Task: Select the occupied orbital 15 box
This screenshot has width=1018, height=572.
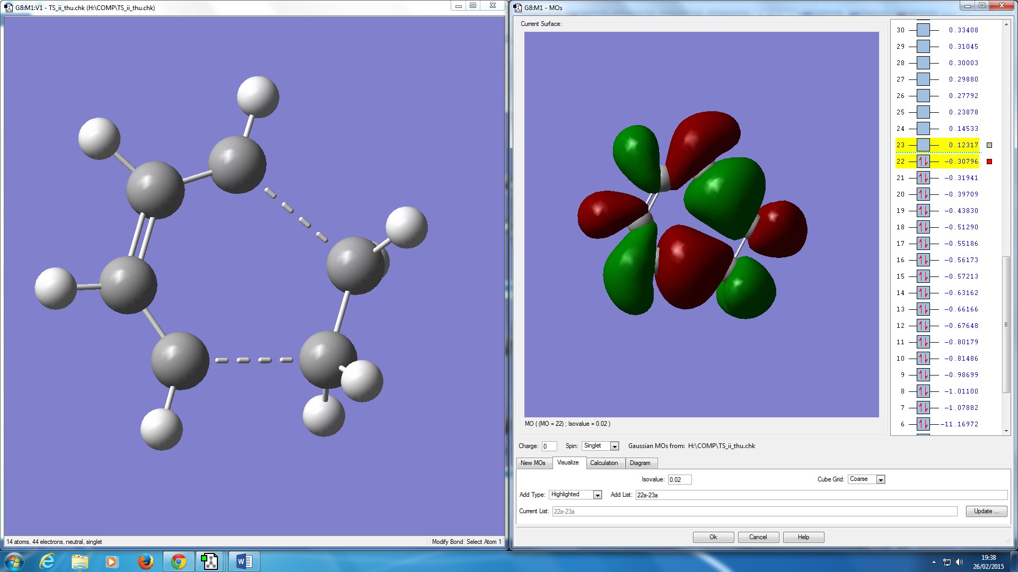Action: point(923,276)
